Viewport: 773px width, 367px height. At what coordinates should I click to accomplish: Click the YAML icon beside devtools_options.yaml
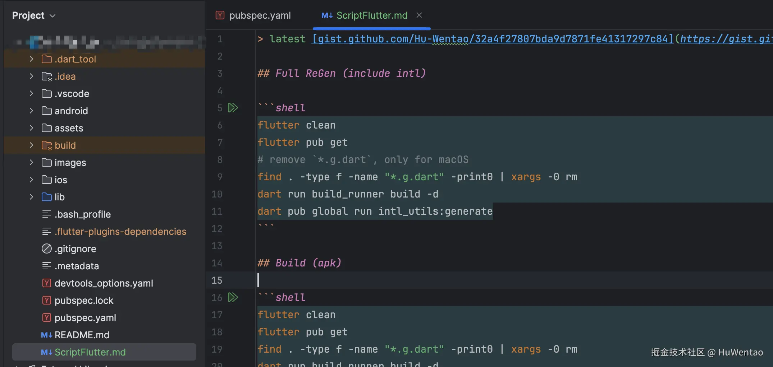(46, 283)
